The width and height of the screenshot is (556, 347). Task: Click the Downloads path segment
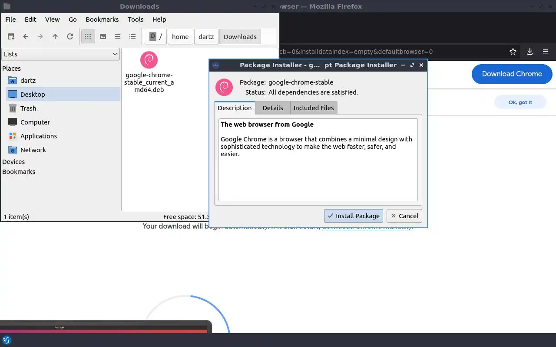pyautogui.click(x=240, y=37)
